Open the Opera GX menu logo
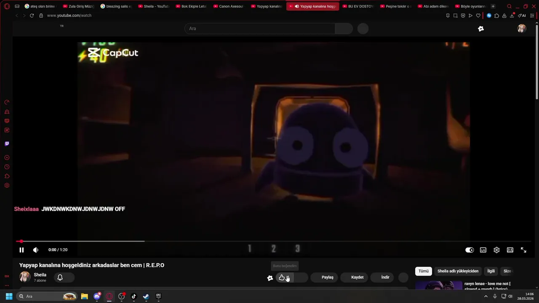The height and width of the screenshot is (303, 539). point(7,6)
